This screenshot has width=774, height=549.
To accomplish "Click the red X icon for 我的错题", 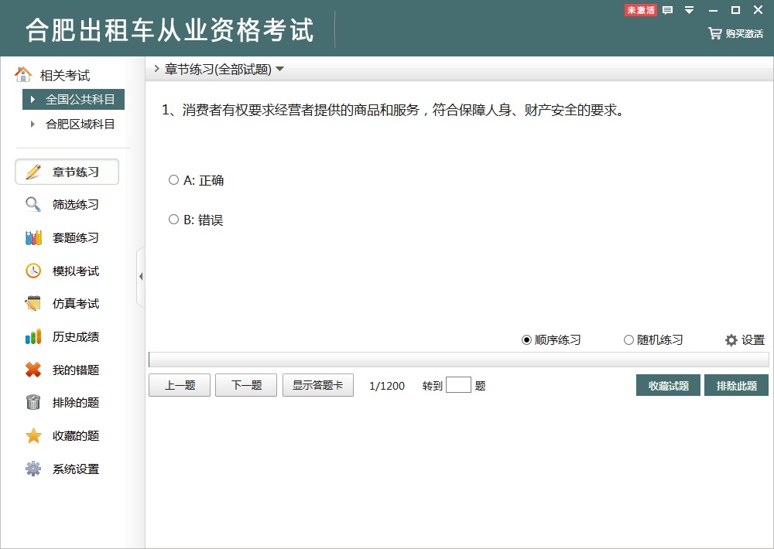I will point(33,370).
